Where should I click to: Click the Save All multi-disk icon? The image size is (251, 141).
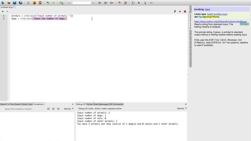pos(20,3)
